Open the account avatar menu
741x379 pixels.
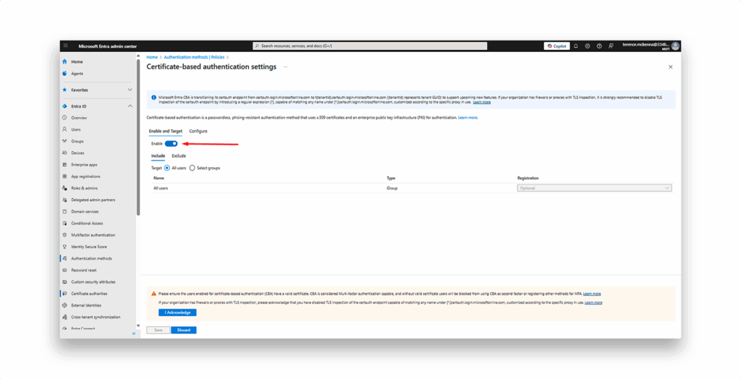[675, 46]
